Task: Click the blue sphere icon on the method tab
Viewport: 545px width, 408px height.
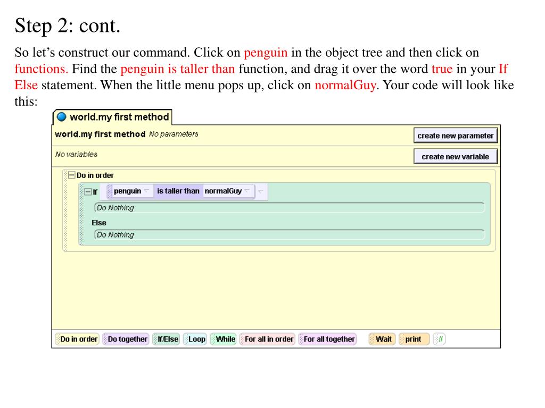Action: (x=62, y=117)
